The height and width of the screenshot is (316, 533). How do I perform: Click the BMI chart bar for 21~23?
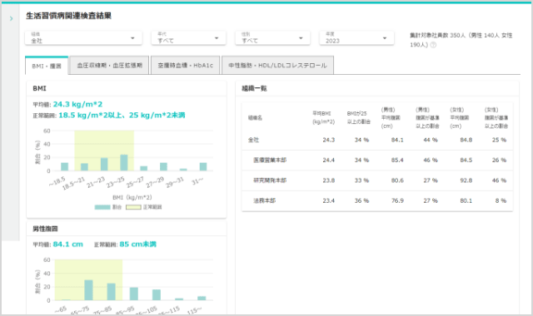pos(104,165)
